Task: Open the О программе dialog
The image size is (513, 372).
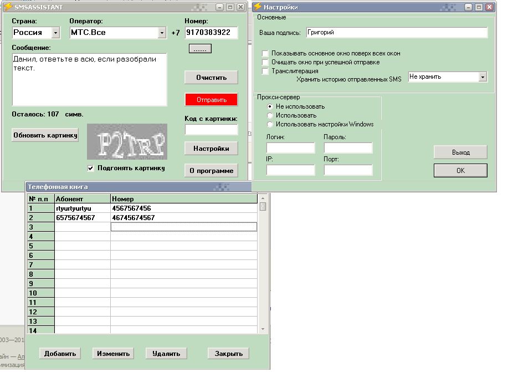Action: tap(211, 171)
